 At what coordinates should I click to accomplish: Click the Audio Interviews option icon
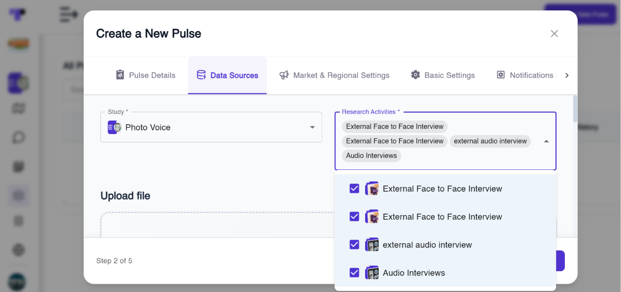pyautogui.click(x=371, y=273)
